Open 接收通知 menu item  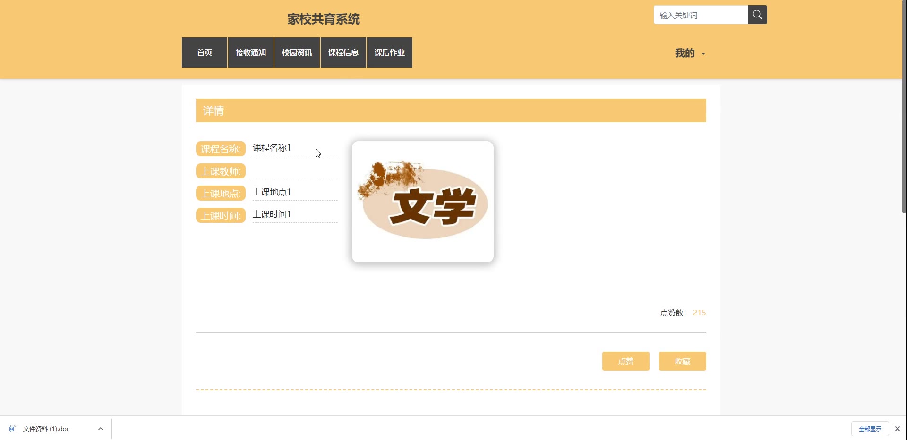(x=251, y=52)
